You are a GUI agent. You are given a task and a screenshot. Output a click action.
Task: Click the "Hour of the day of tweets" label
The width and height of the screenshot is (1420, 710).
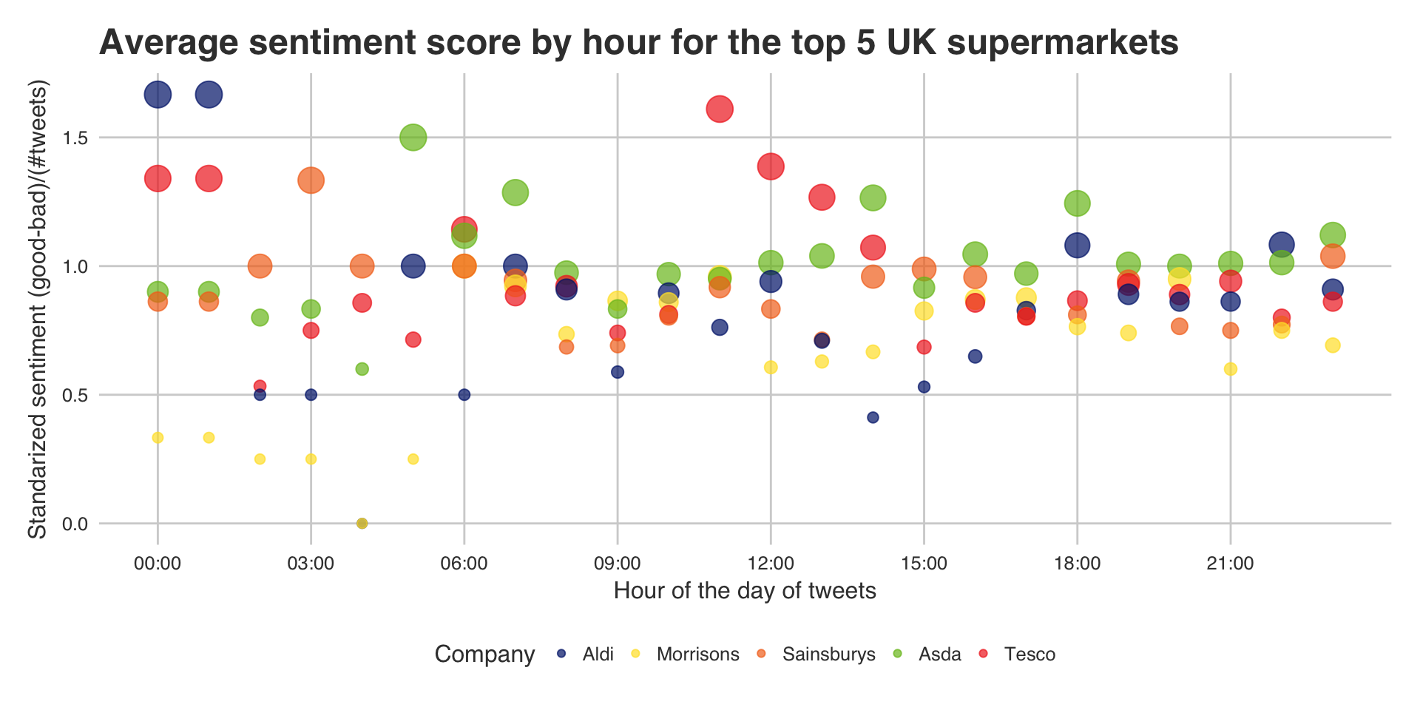coord(745,591)
